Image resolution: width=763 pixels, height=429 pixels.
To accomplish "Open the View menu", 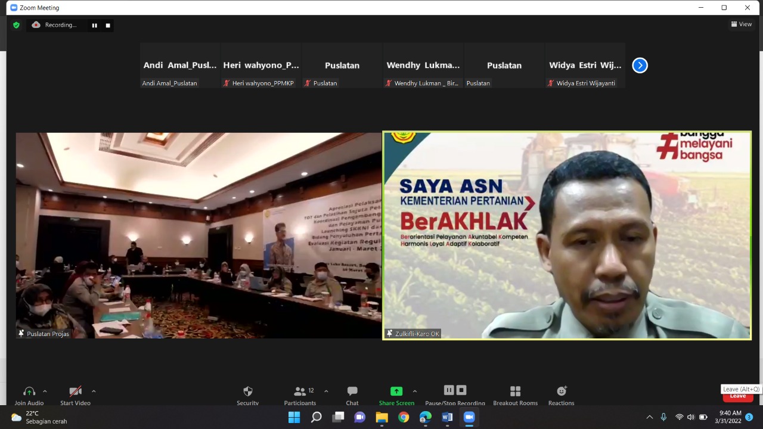I will [742, 24].
